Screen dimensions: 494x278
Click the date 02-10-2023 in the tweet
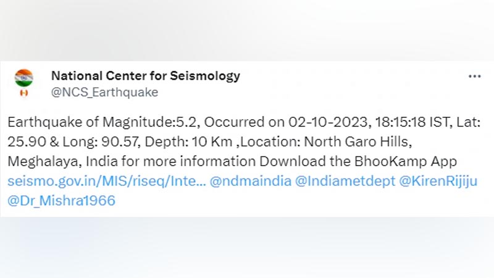[329, 122]
